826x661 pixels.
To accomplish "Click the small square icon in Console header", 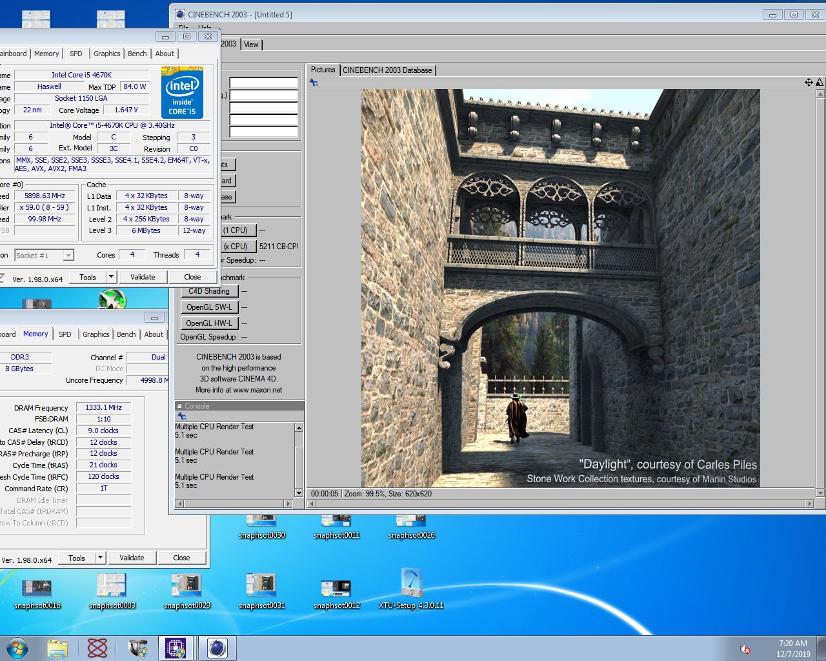I will tap(179, 406).
